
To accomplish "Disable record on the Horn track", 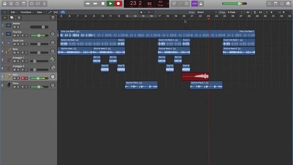I will coord(22,78).
